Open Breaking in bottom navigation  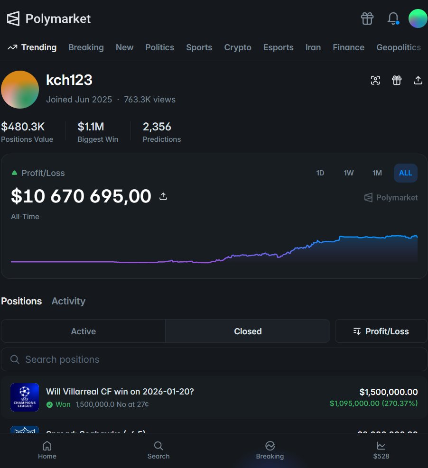270,450
